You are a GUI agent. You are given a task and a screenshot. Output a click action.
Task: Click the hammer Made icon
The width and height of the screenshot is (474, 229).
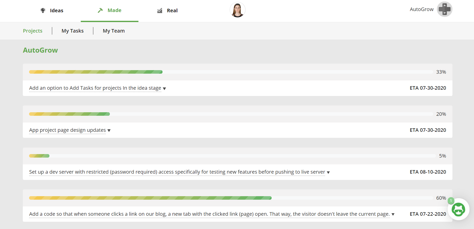[100, 10]
